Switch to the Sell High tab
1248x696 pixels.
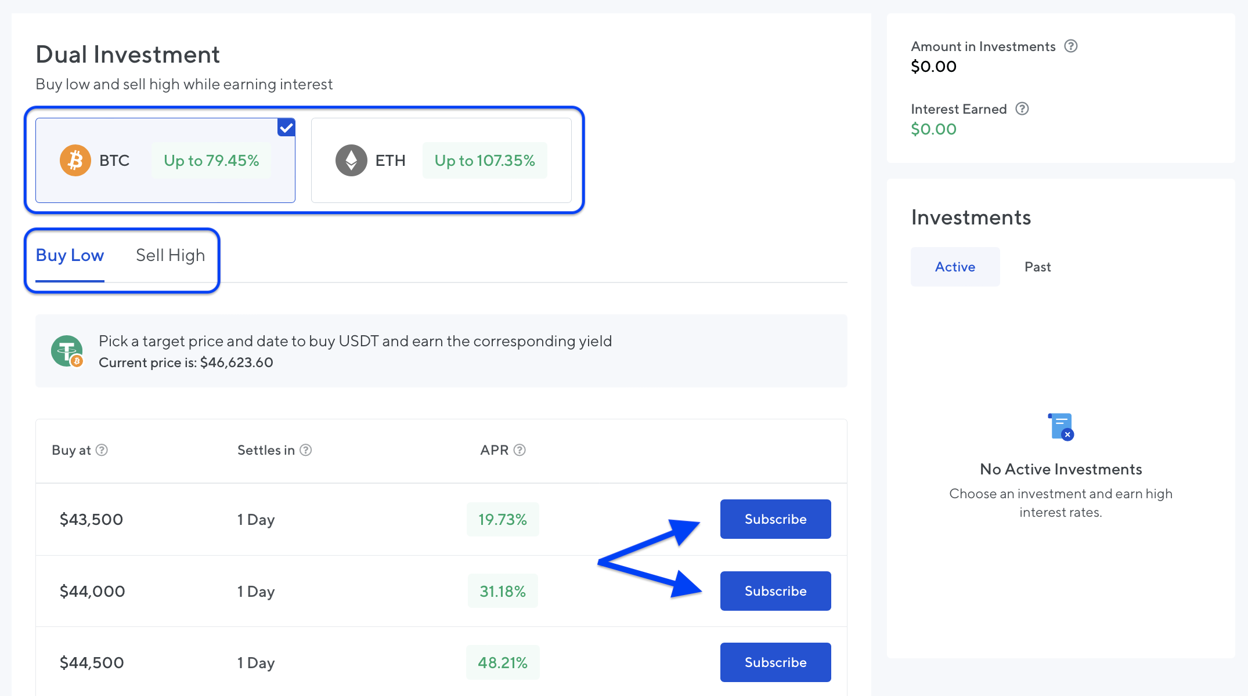170,255
